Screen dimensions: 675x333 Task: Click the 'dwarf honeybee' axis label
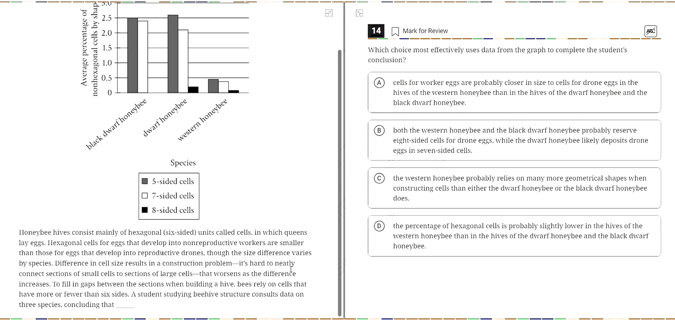coord(165,118)
